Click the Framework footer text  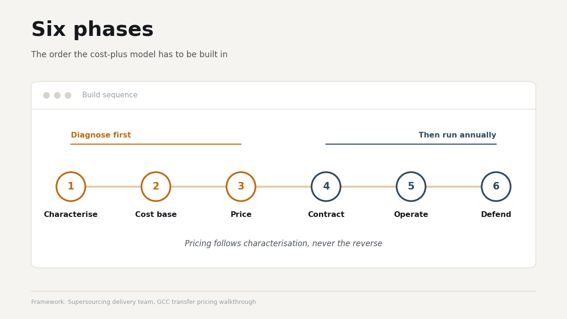tap(144, 302)
